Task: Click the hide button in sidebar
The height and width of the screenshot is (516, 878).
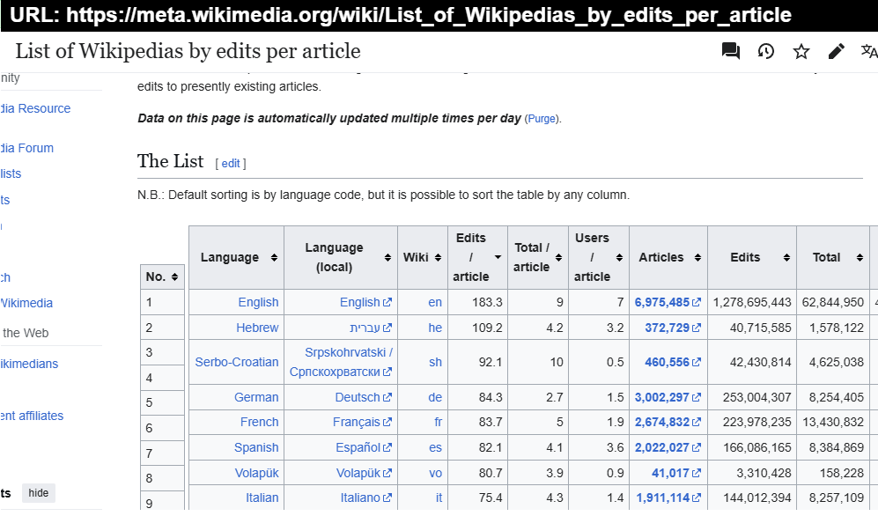Action: (x=39, y=493)
